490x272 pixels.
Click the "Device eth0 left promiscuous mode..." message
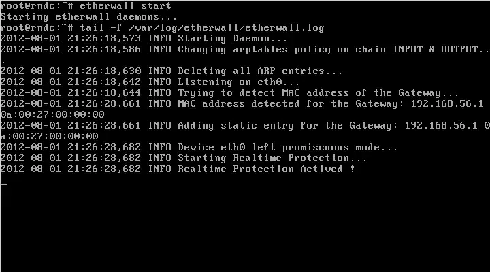(x=287, y=148)
